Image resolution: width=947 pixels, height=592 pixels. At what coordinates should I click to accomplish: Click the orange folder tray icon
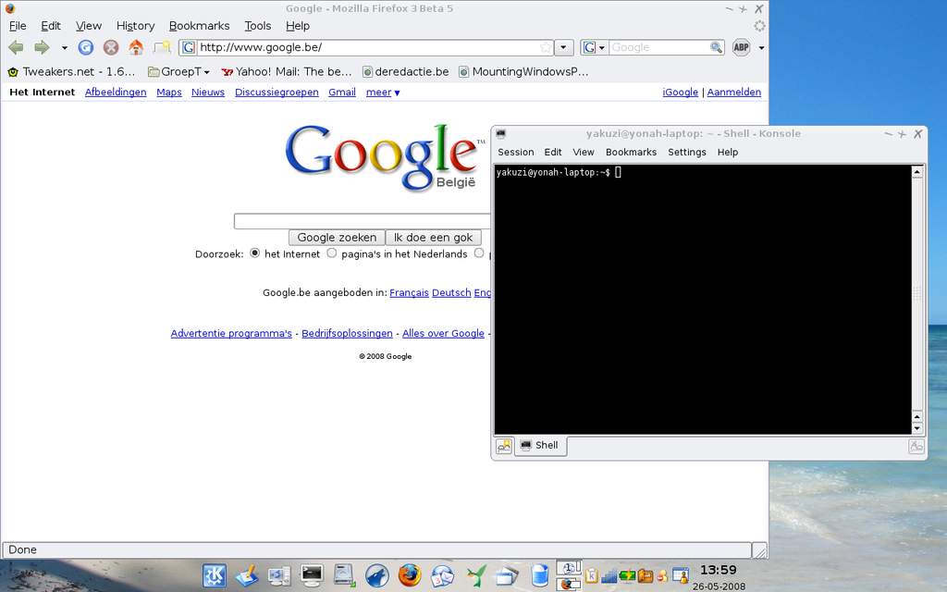point(645,575)
